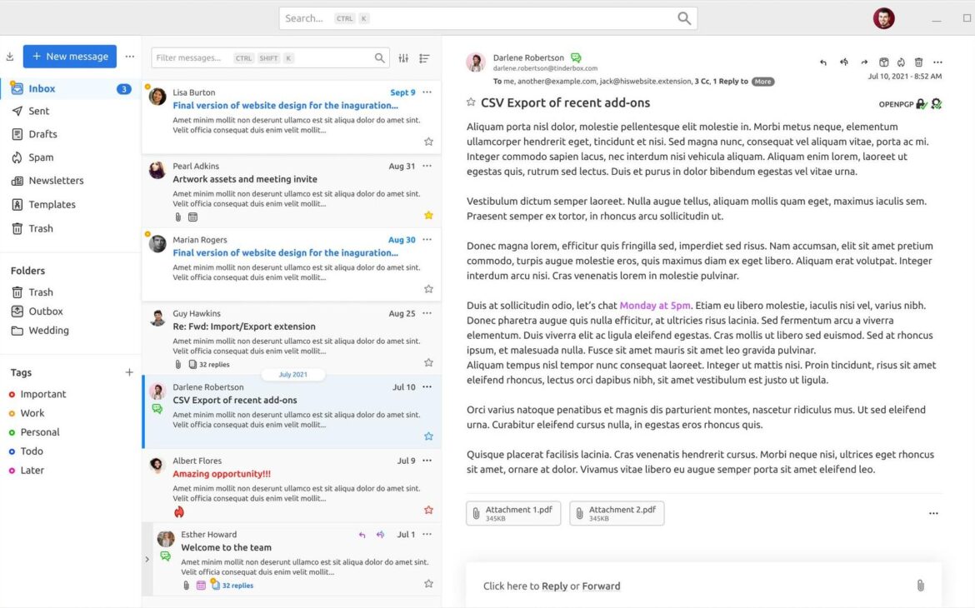Mark the open message as spam with the flame icon
The height and width of the screenshot is (608, 975).
tap(901, 62)
